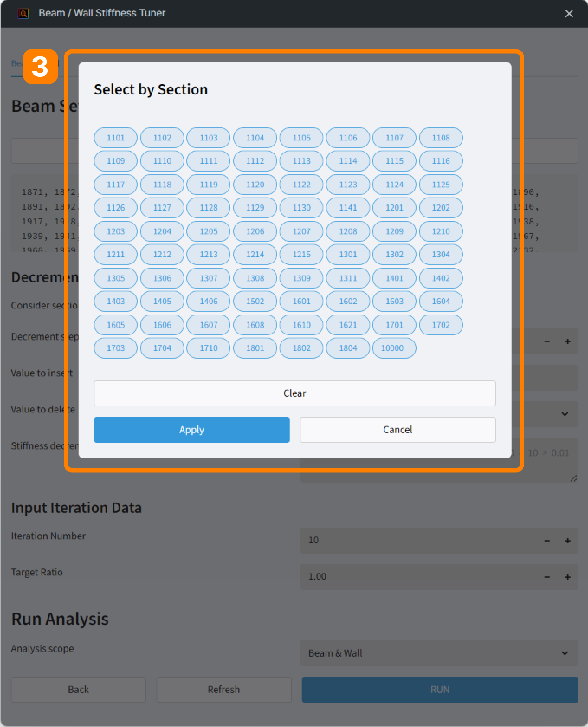
Task: Toggle section chip 1215
Action: pos(301,254)
